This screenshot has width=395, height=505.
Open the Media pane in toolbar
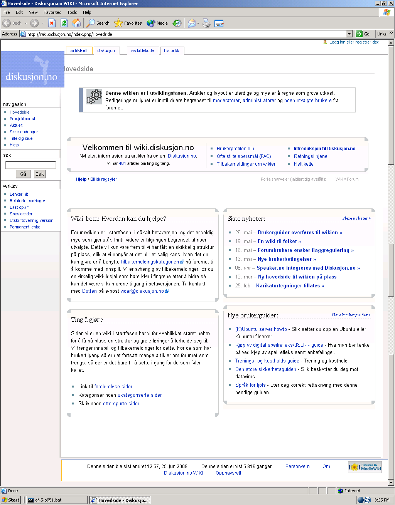click(x=157, y=23)
